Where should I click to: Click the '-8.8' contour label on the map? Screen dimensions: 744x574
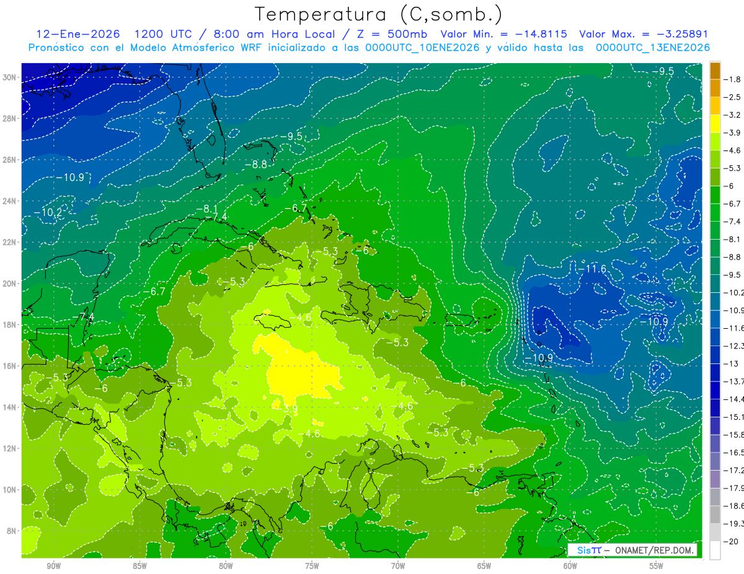255,165
